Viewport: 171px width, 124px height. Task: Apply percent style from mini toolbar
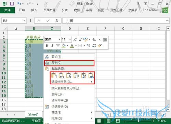(94, 40)
